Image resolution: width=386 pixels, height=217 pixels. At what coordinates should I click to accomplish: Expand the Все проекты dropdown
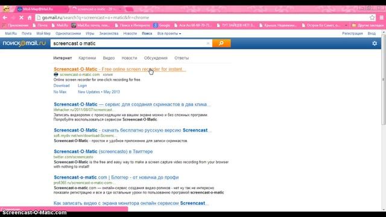click(x=169, y=34)
